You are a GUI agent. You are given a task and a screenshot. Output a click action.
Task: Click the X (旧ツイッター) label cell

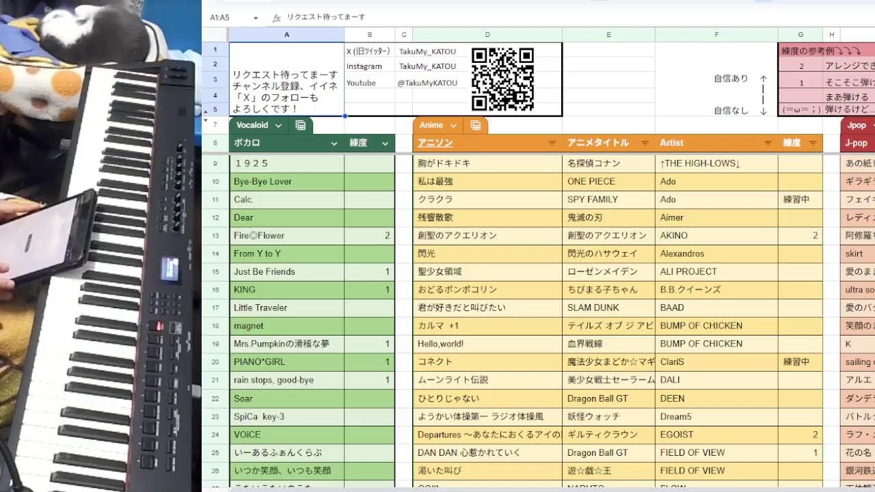point(370,51)
